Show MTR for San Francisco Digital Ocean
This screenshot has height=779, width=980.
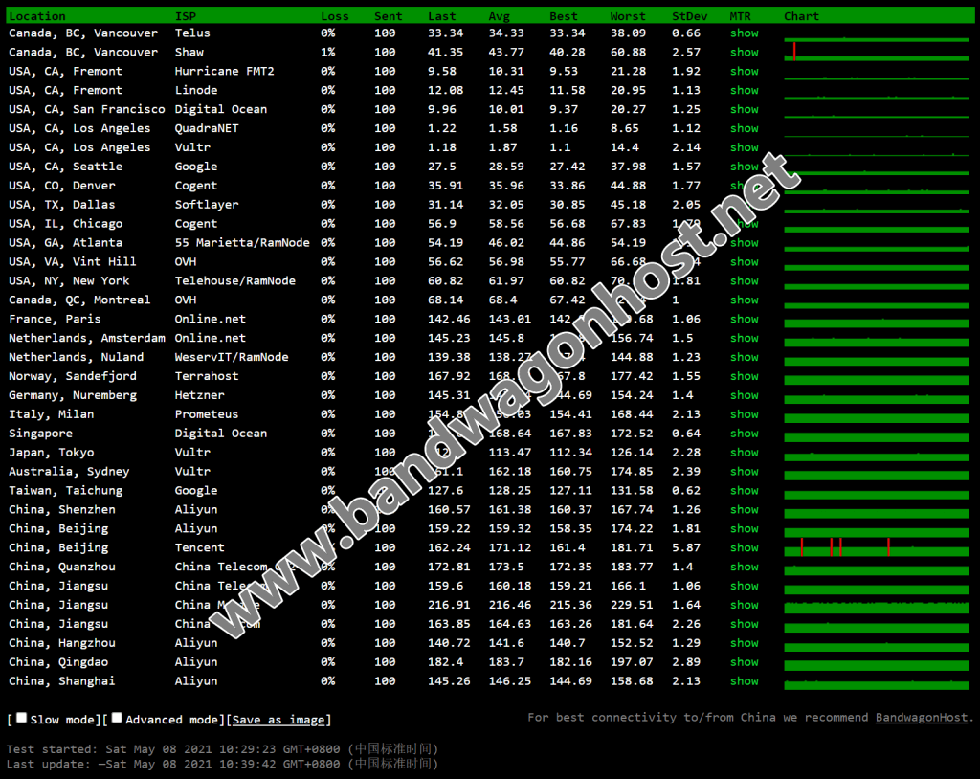point(745,109)
